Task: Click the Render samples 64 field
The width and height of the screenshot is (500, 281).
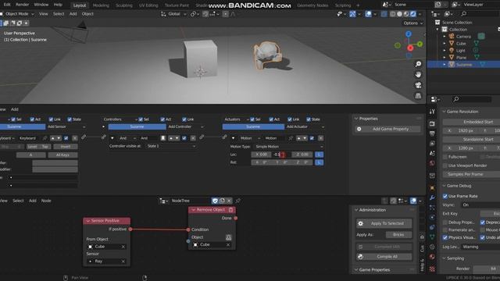Action: [487, 269]
